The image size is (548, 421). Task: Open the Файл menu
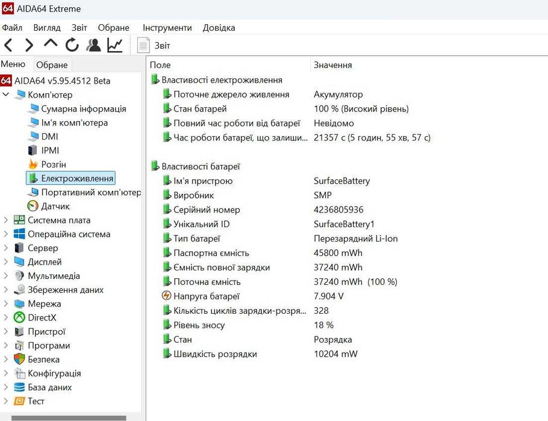[12, 28]
